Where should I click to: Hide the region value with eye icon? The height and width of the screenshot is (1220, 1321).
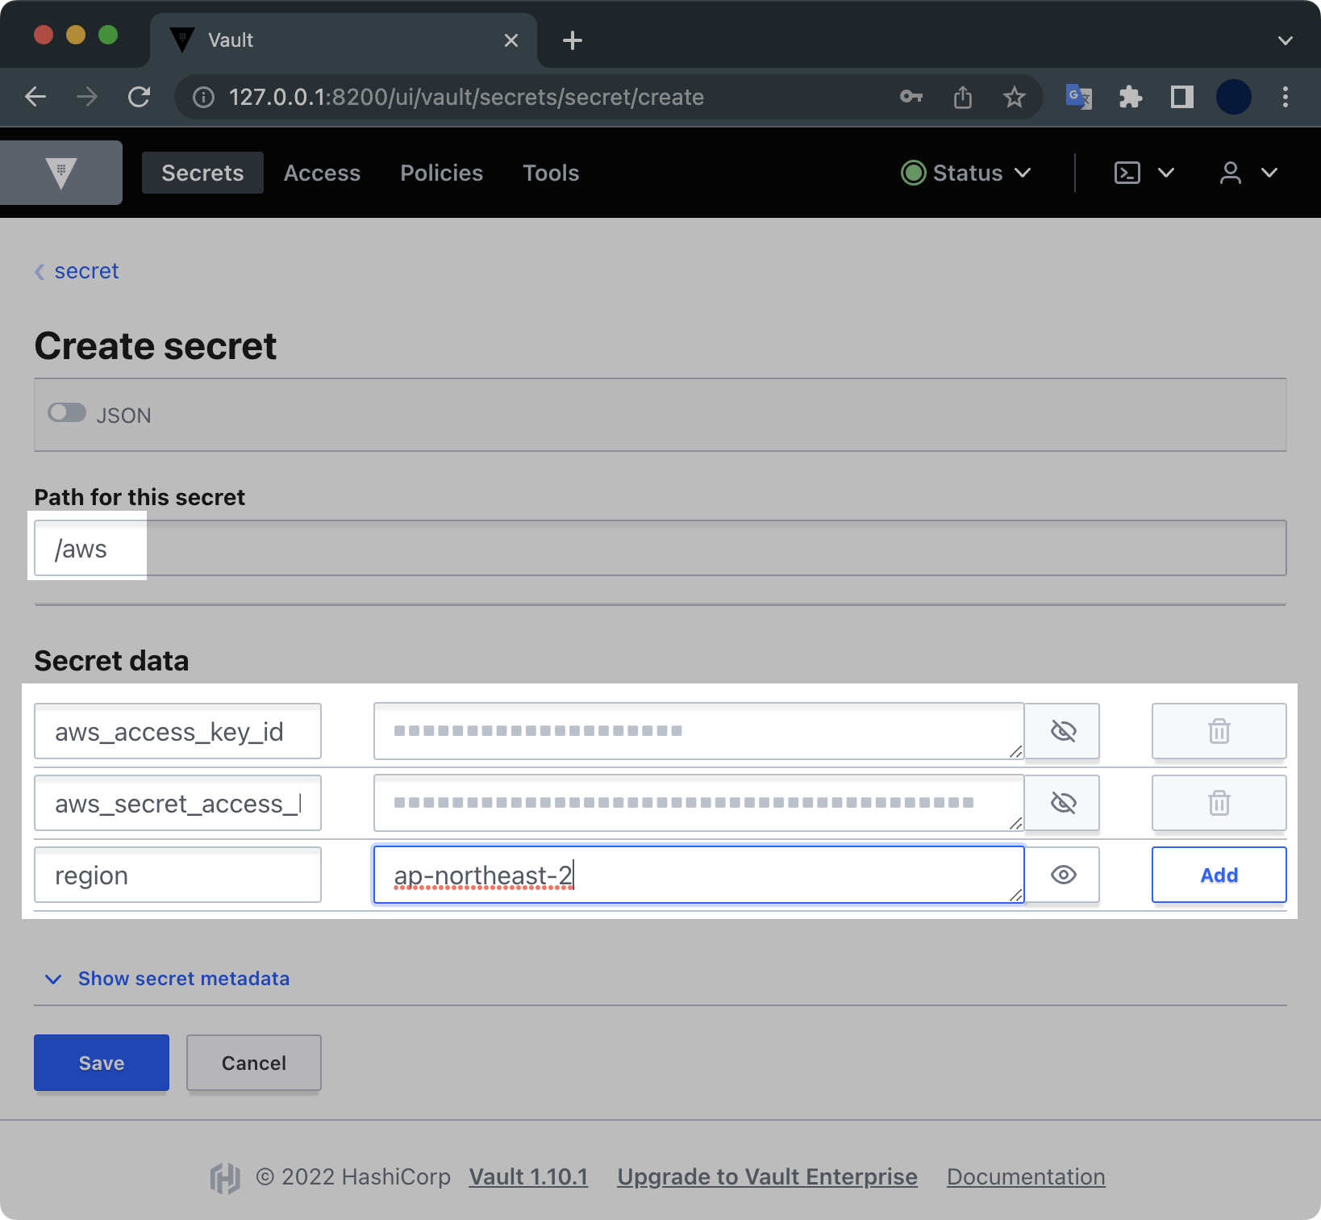[x=1063, y=875]
